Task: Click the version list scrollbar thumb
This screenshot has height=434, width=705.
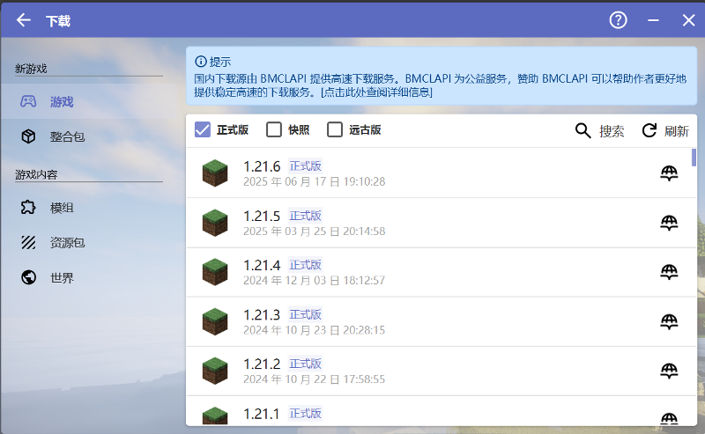Action: tap(694, 158)
